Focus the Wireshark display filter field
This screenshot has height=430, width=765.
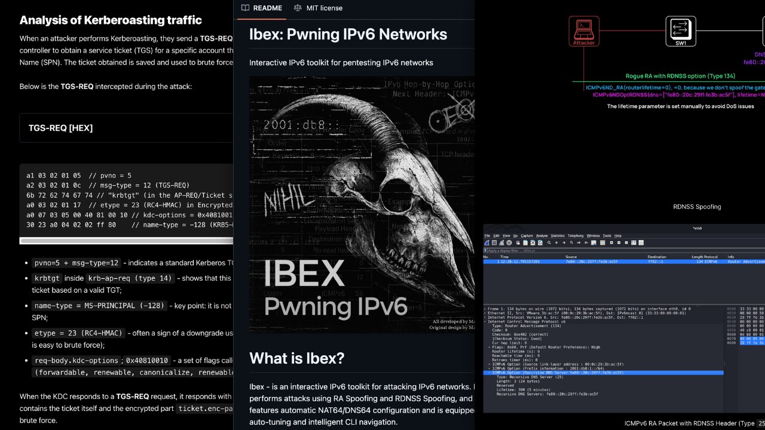click(626, 251)
